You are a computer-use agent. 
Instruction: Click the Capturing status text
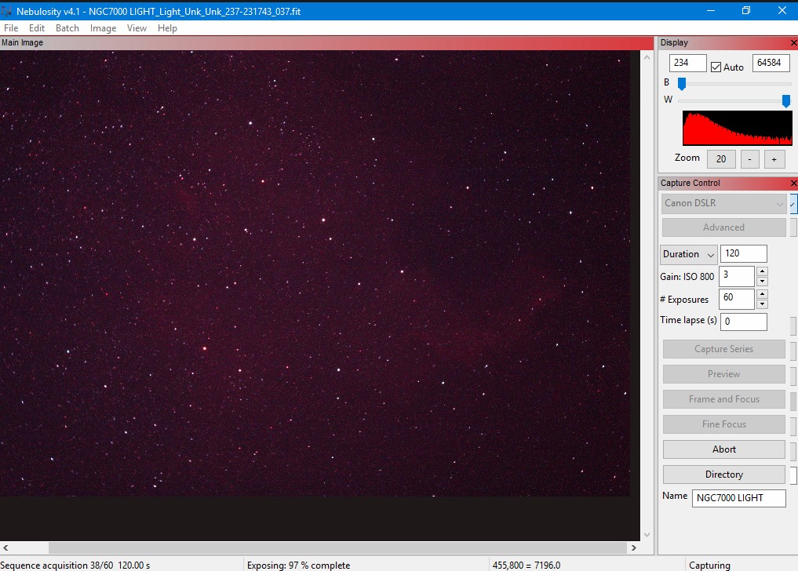(x=709, y=565)
